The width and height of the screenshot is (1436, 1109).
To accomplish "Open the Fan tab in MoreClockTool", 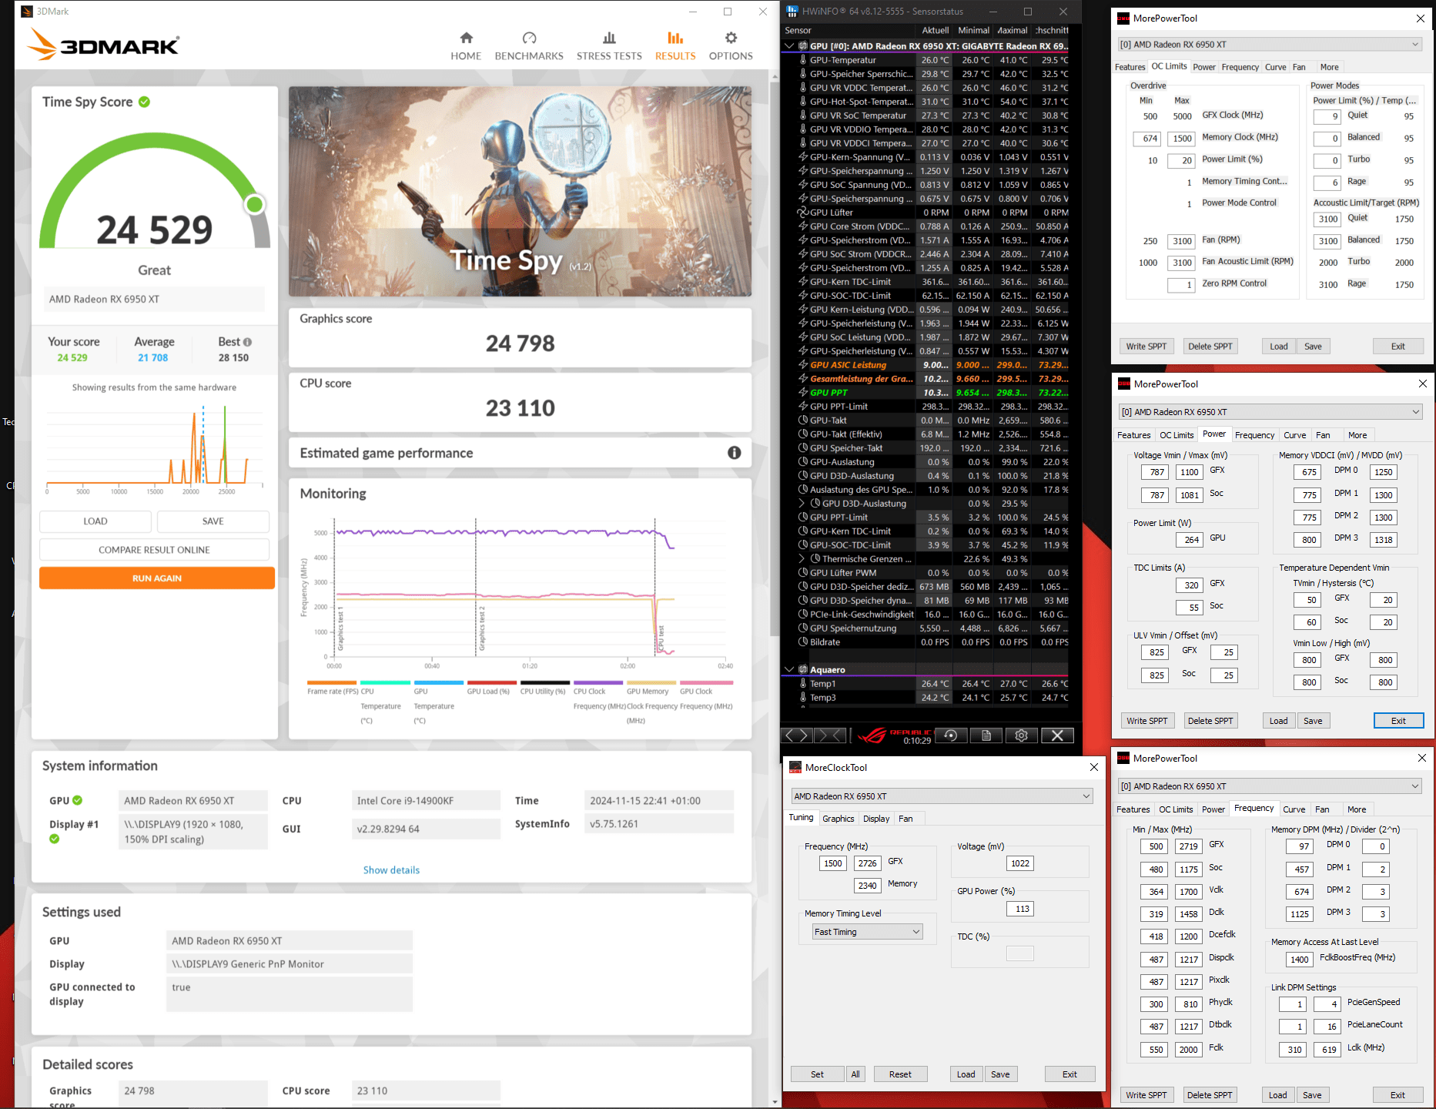I will 905,819.
